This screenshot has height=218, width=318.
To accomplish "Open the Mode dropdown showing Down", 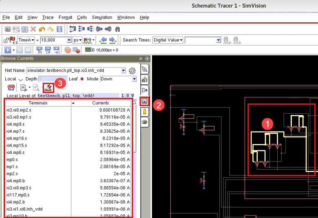I will point(134,79).
